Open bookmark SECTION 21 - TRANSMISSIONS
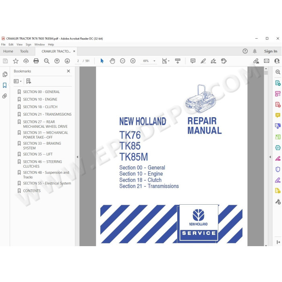 (47, 114)
